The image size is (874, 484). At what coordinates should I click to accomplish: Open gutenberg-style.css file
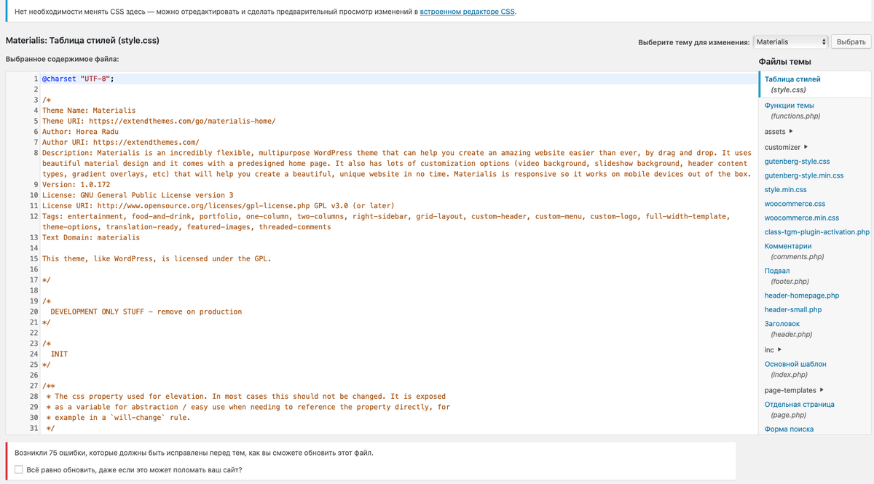click(x=797, y=162)
